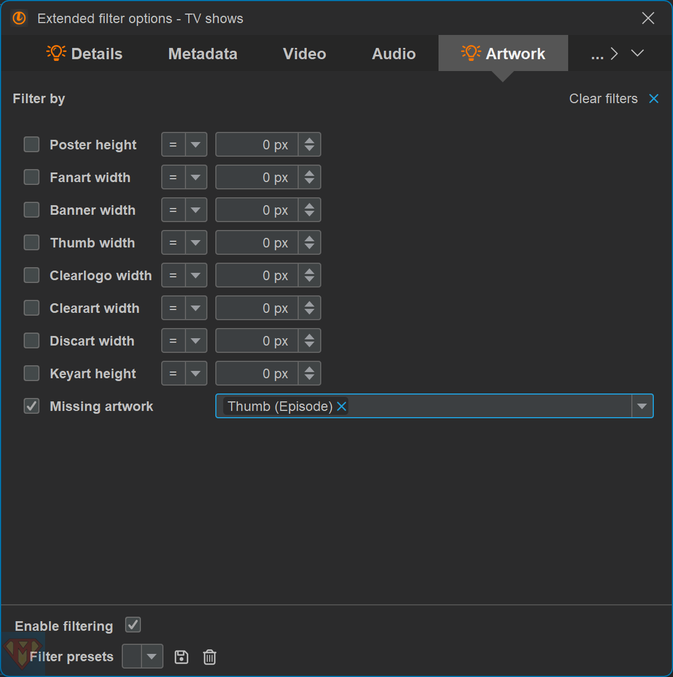
Task: Decrease the Keyart height value with the down arrow
Action: pyautogui.click(x=309, y=378)
